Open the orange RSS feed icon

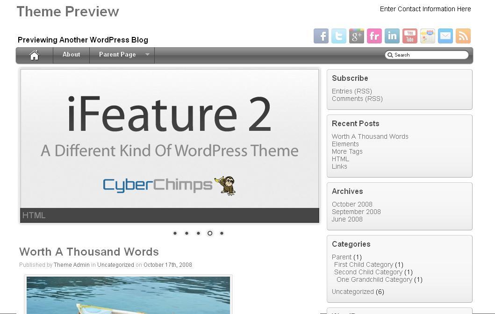463,36
